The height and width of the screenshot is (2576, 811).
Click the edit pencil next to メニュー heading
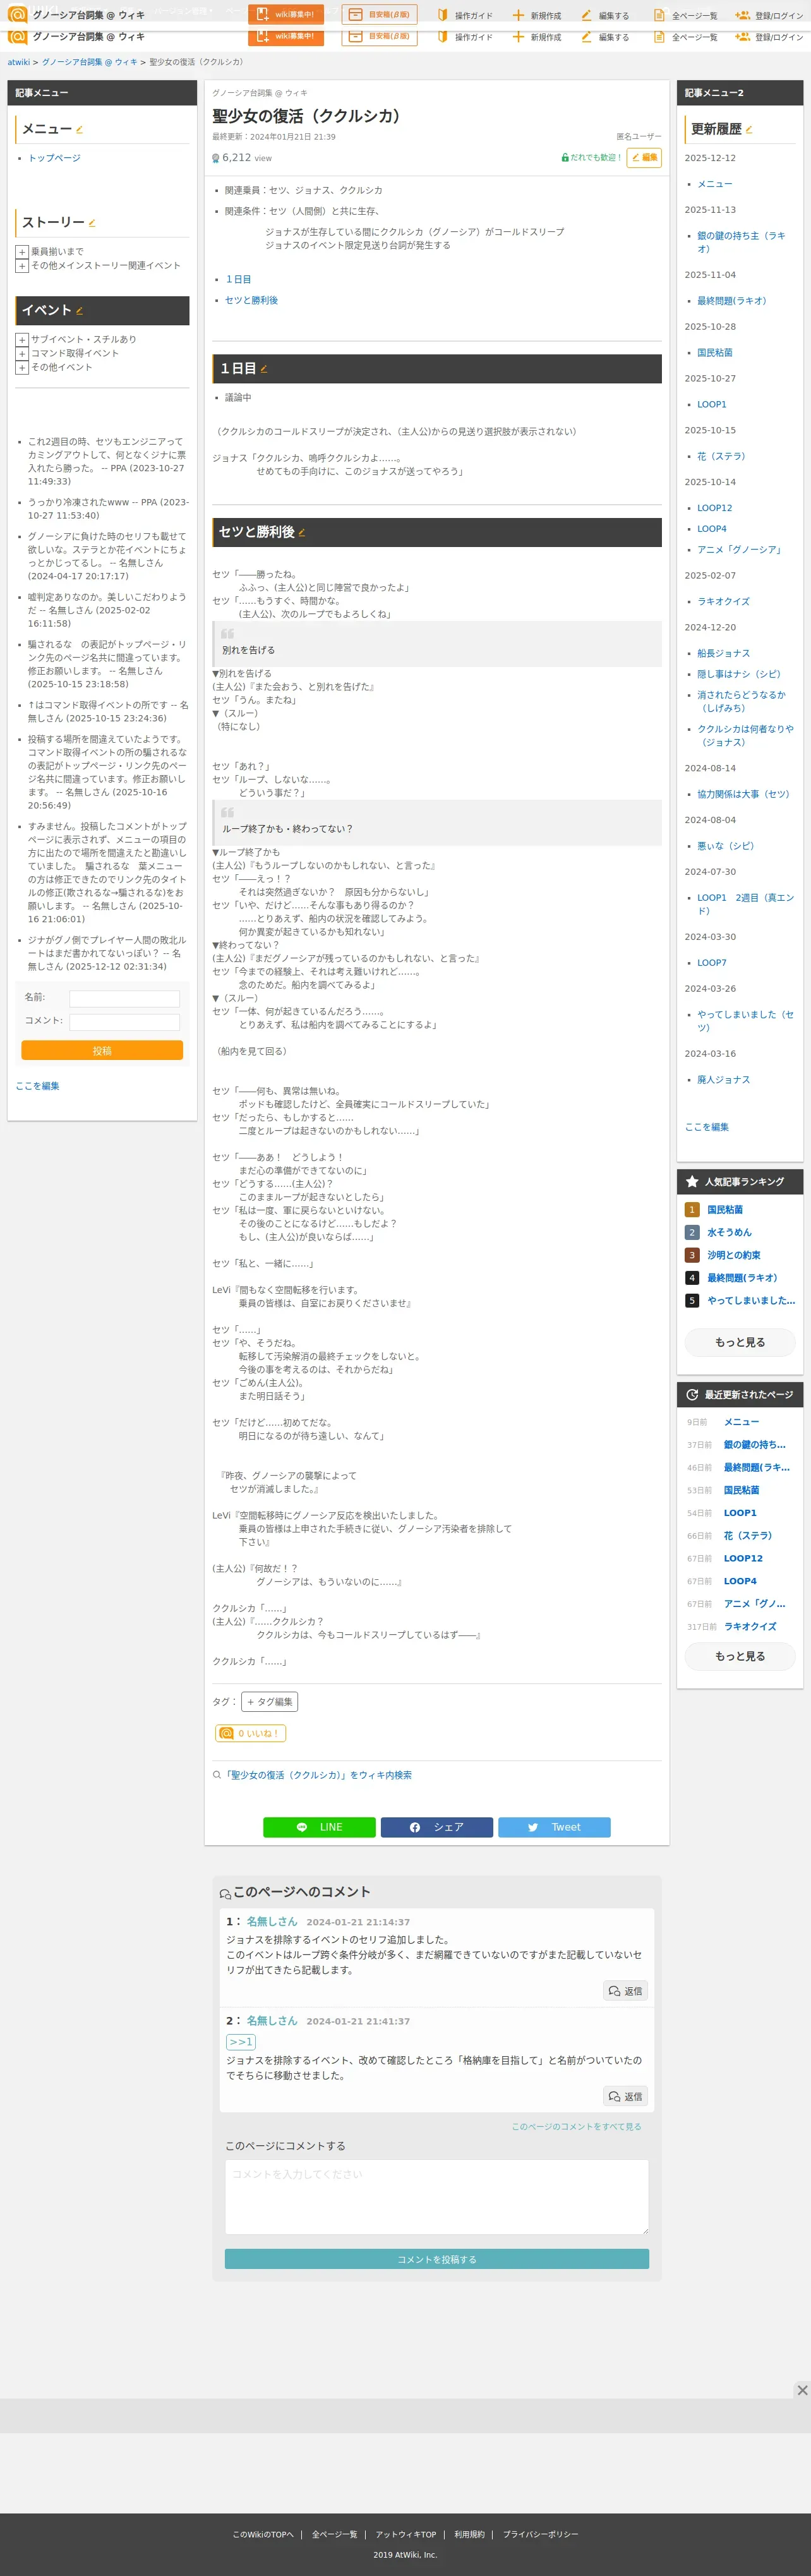pyautogui.click(x=79, y=130)
